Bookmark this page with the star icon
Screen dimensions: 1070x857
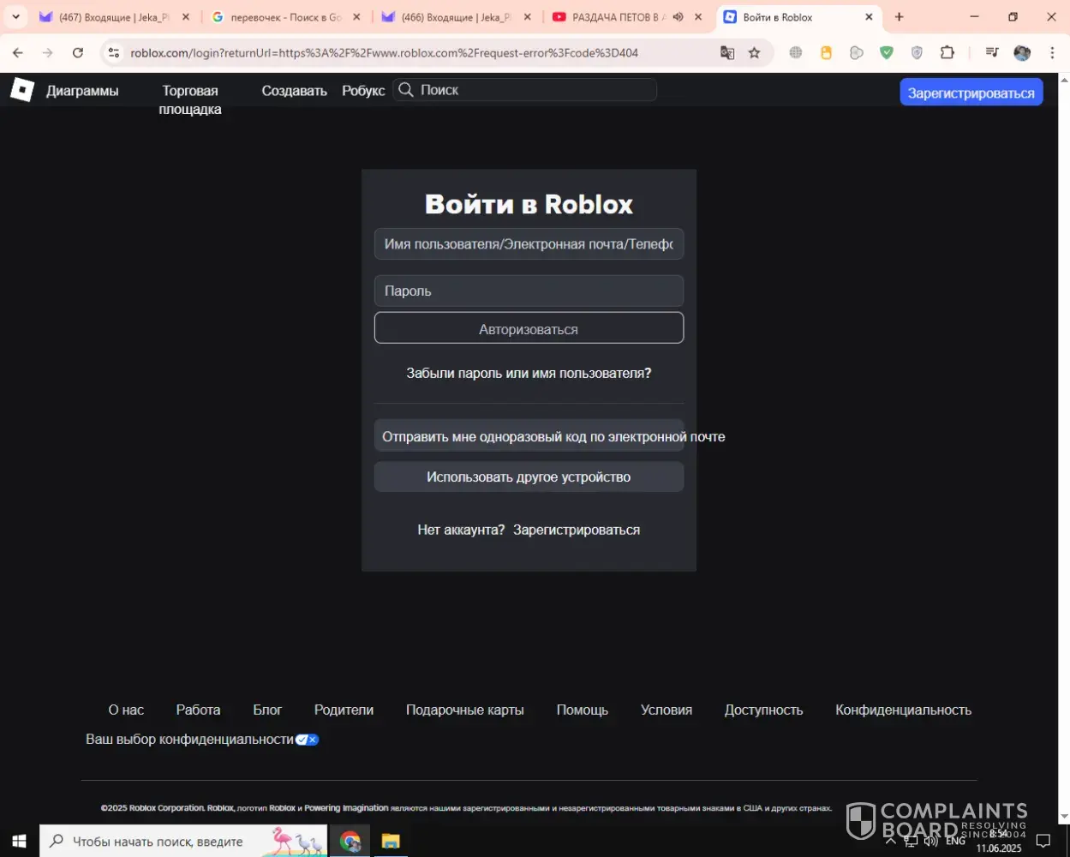coord(754,53)
